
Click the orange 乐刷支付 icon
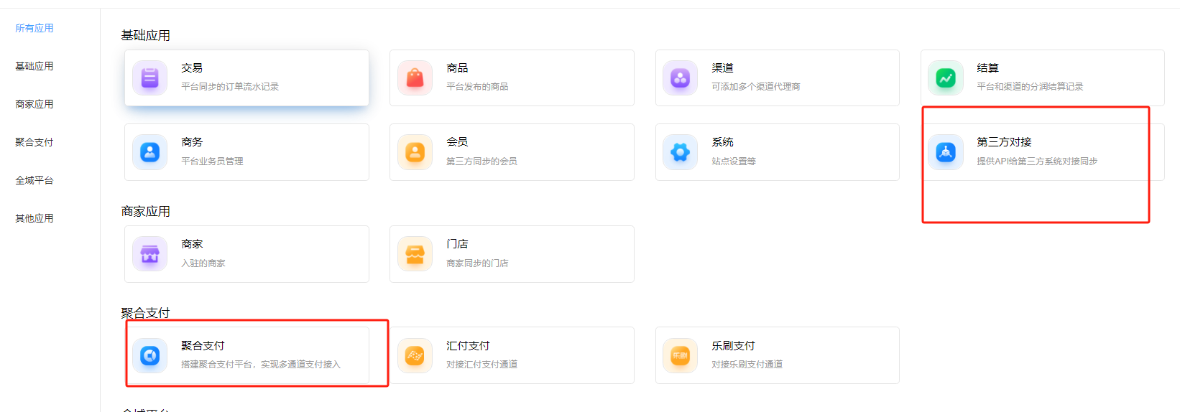click(x=680, y=355)
